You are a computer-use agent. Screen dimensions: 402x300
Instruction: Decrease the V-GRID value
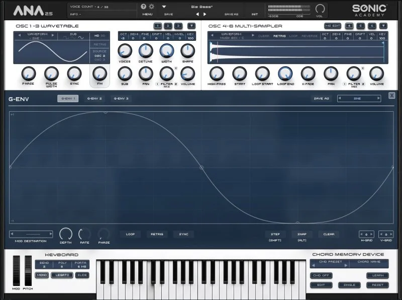381,234
